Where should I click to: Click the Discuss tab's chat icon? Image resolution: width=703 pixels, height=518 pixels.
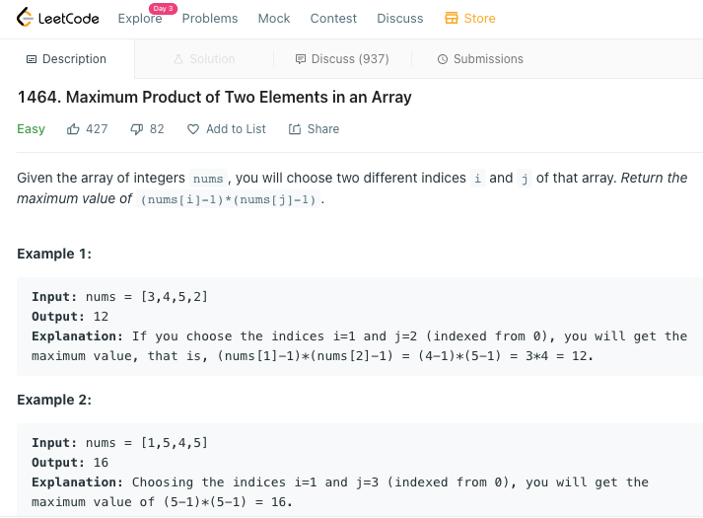[301, 59]
